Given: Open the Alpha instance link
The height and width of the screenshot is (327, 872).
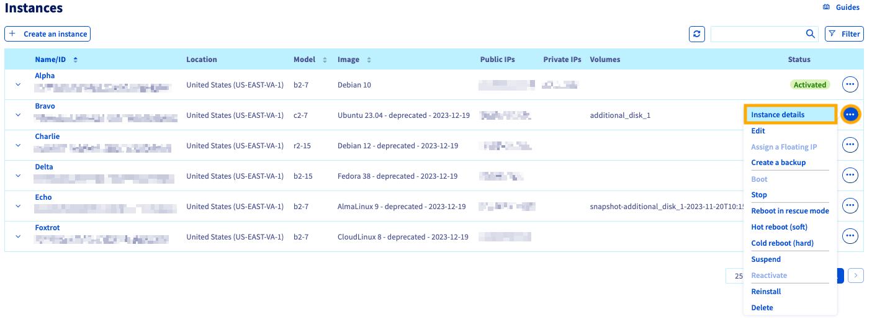Looking at the screenshot, I should click(45, 76).
